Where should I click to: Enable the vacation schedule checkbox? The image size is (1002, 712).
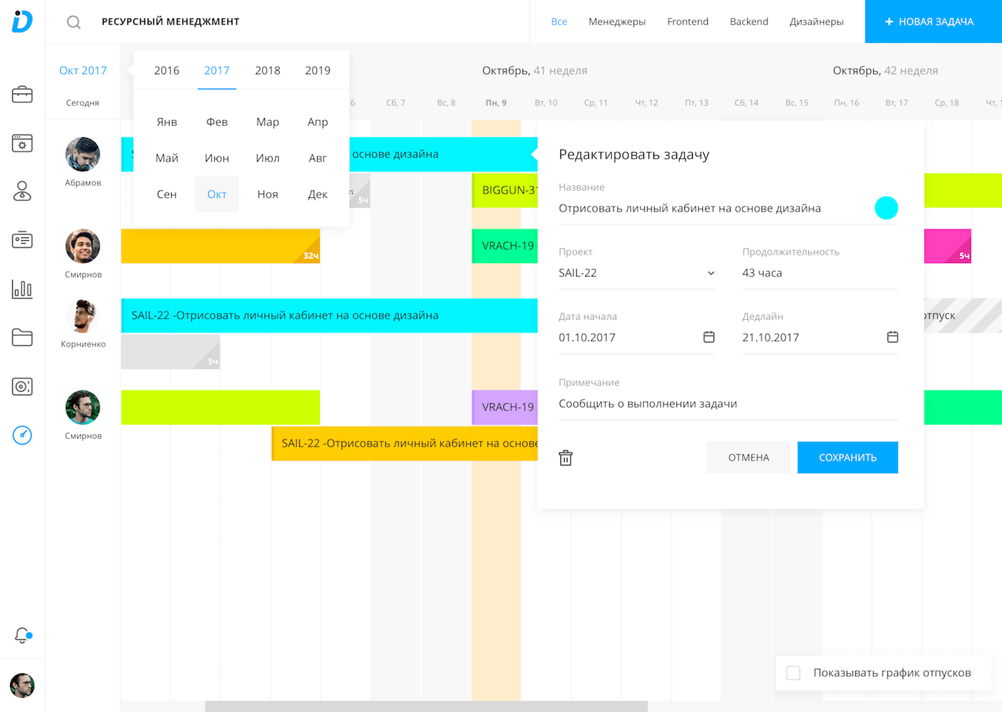point(793,673)
